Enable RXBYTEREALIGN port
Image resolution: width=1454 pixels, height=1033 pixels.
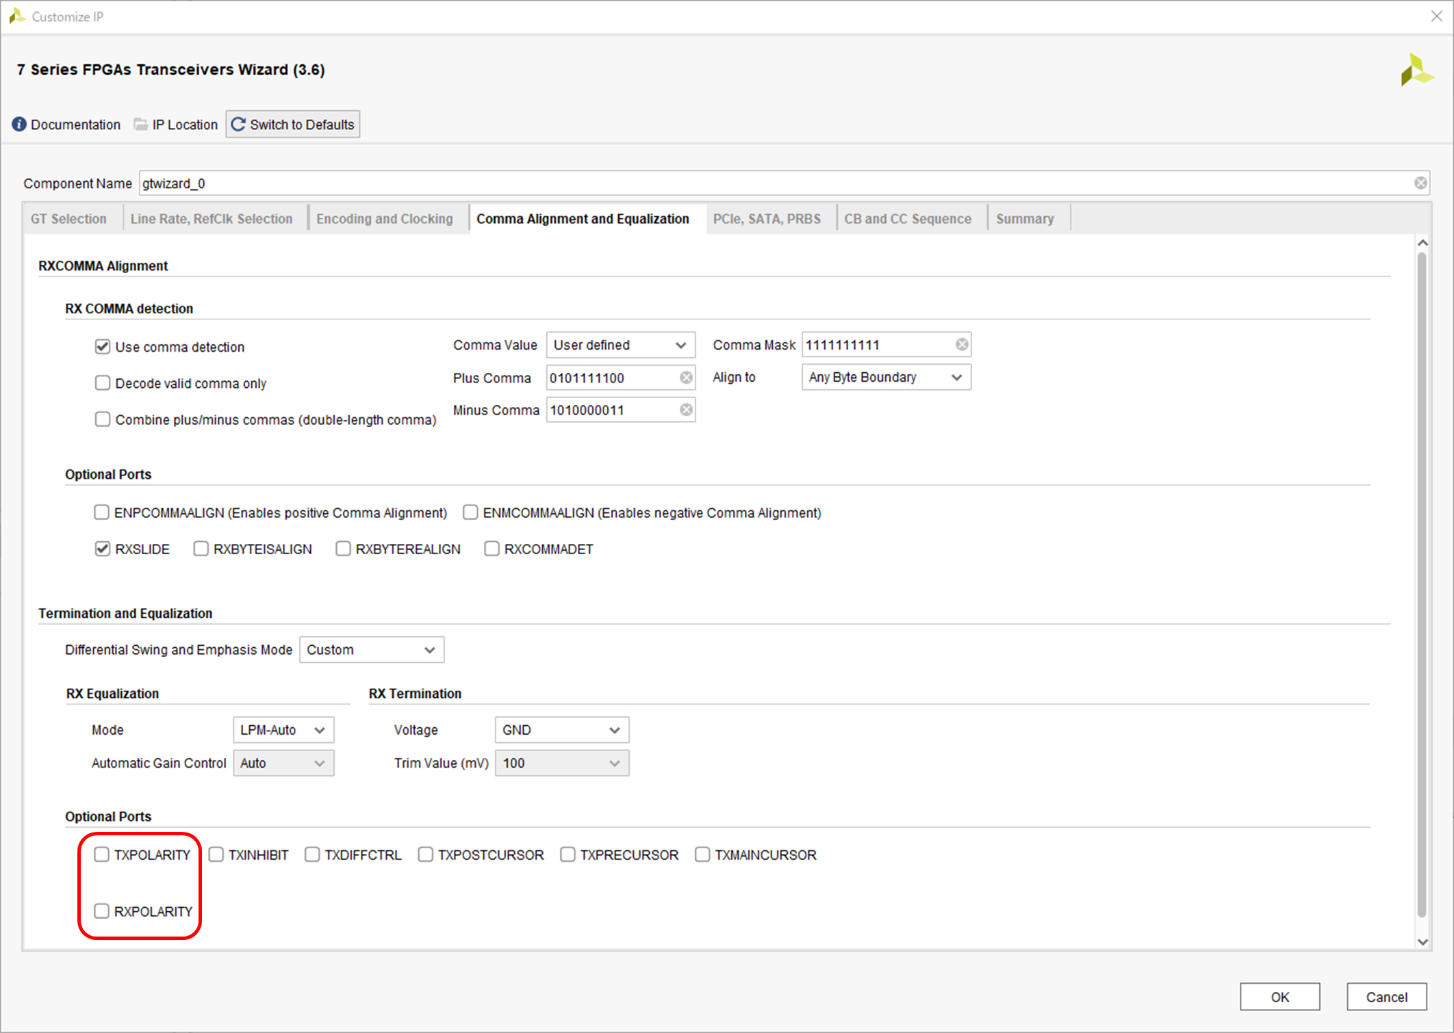tap(343, 549)
